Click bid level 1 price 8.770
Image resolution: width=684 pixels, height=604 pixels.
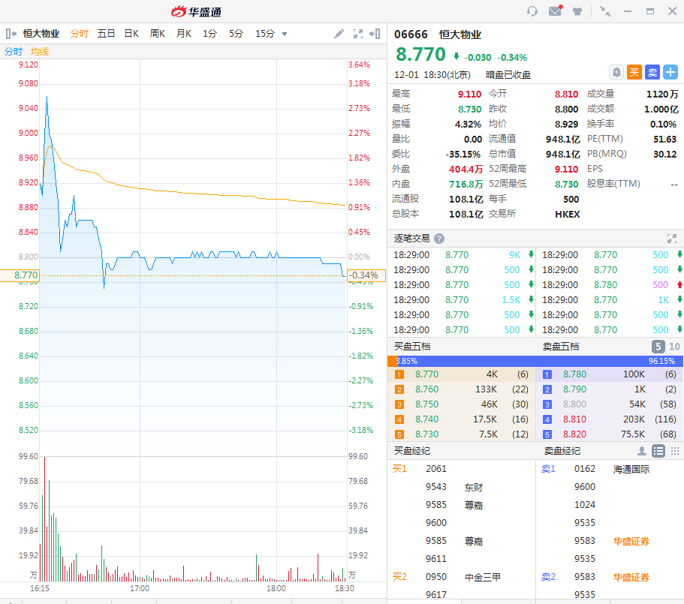pyautogui.click(x=426, y=374)
